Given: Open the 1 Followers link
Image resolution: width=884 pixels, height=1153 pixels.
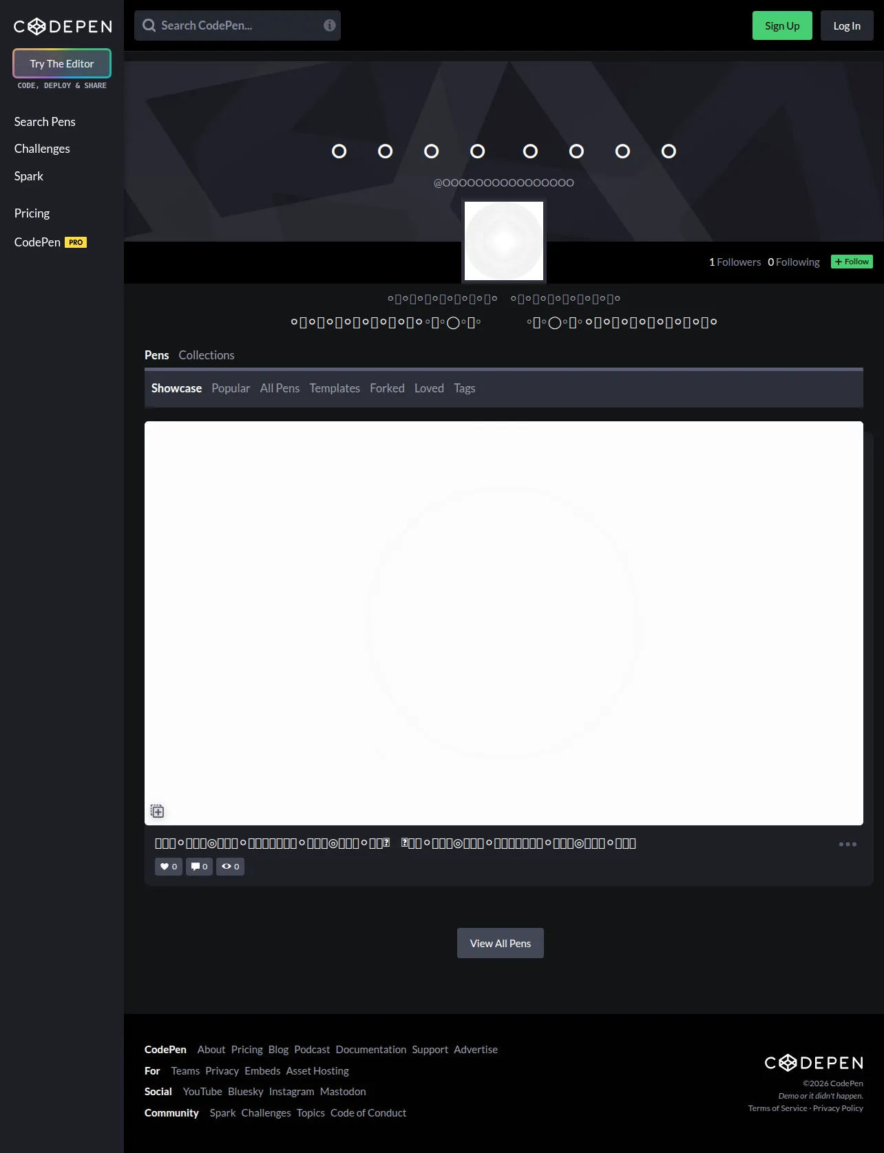Looking at the screenshot, I should coord(735,262).
